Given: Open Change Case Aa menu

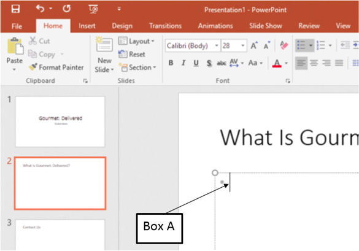Looking at the screenshot, I should 255,63.
